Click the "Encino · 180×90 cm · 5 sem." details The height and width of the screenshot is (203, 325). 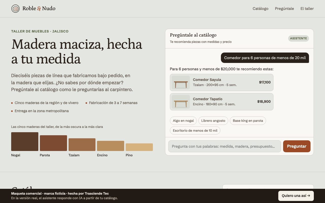tap(214, 104)
